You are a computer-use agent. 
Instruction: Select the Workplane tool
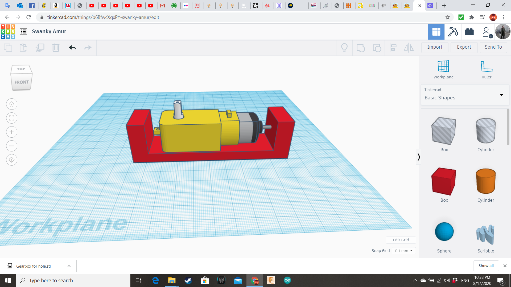click(x=443, y=70)
